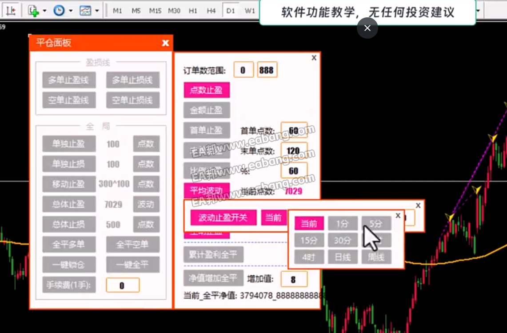Click the 全平多单 button
This screenshot has width=507, height=333.
pos(69,245)
